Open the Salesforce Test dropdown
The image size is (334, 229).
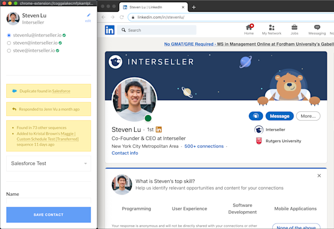pos(48,163)
